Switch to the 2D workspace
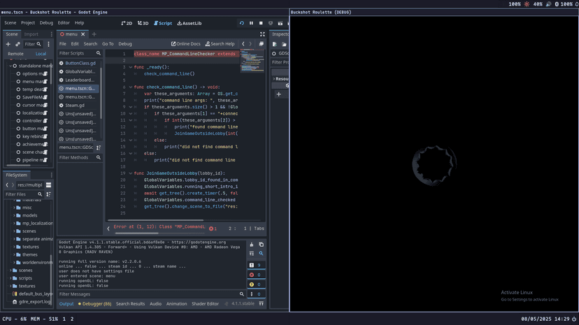This screenshot has width=579, height=325. pos(127,23)
